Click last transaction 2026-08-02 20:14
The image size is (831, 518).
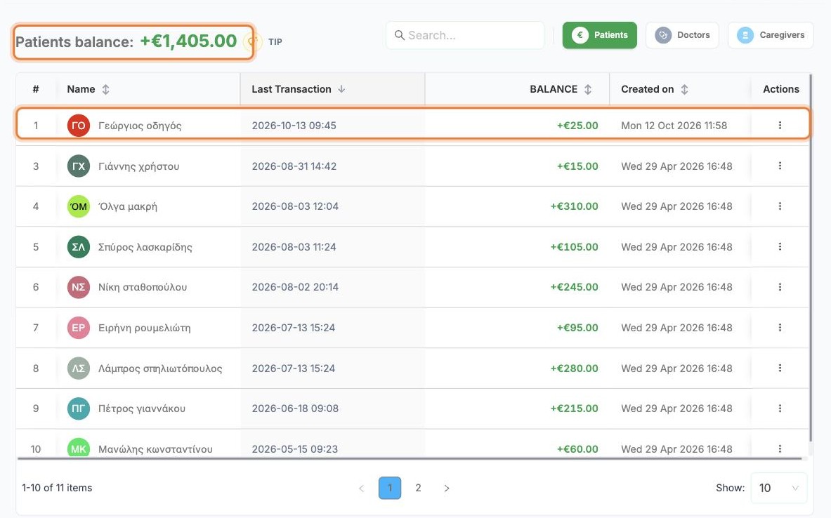[x=295, y=287]
